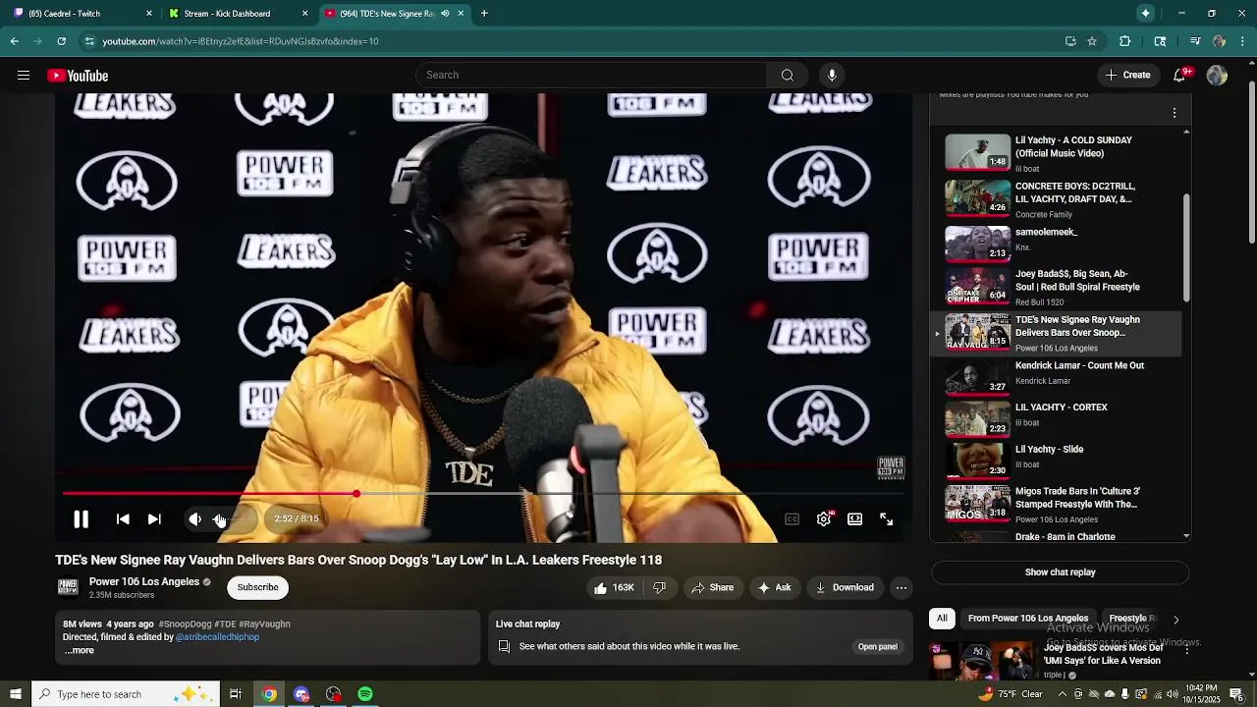Switch to the Stream - Kick Dashboard tab
Image resolution: width=1257 pixels, height=707 pixels.
[x=239, y=14]
